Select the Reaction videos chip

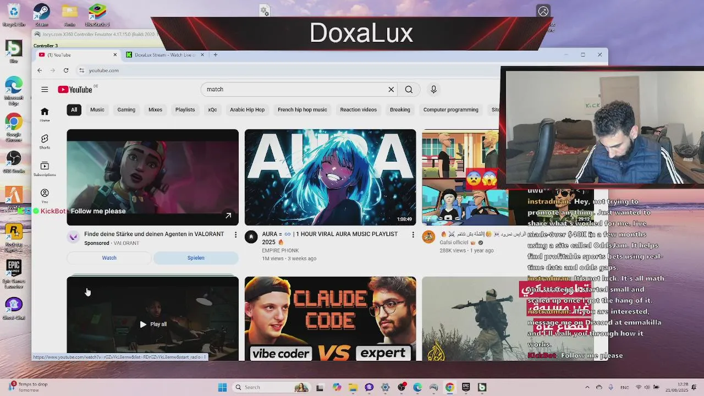[358, 109]
